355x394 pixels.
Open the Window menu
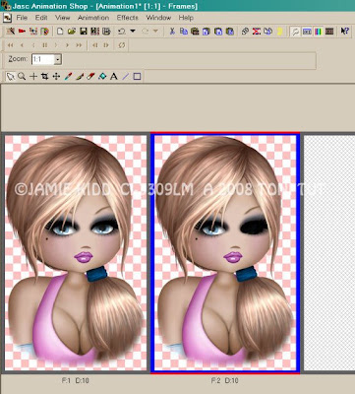tap(158, 18)
